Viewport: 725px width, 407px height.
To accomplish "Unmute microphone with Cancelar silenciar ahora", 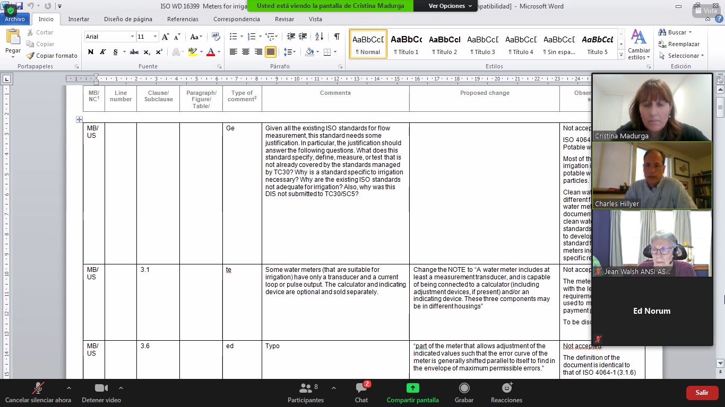I will coord(38,392).
